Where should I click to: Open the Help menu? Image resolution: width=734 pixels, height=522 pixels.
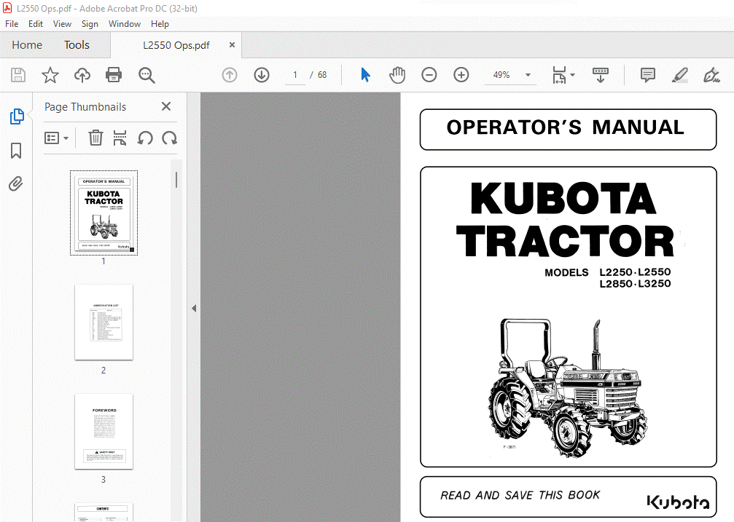click(x=160, y=24)
